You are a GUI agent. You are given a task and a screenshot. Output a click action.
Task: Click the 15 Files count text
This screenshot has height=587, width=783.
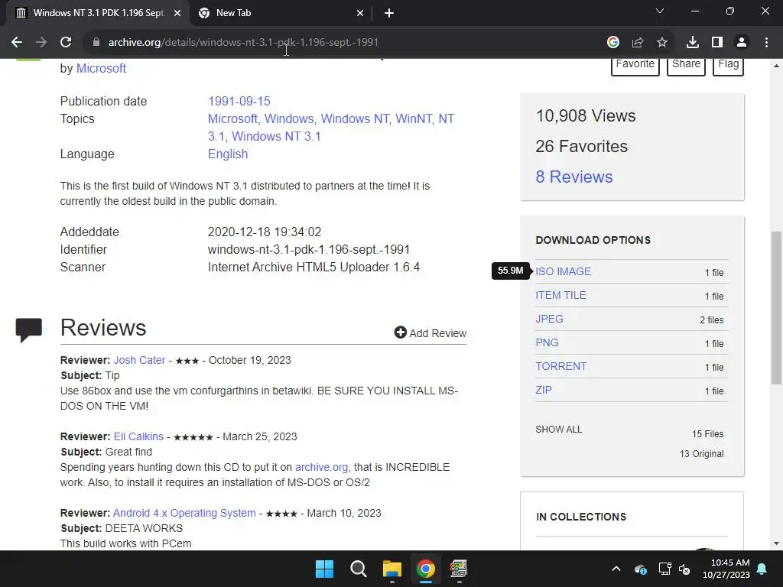click(707, 434)
